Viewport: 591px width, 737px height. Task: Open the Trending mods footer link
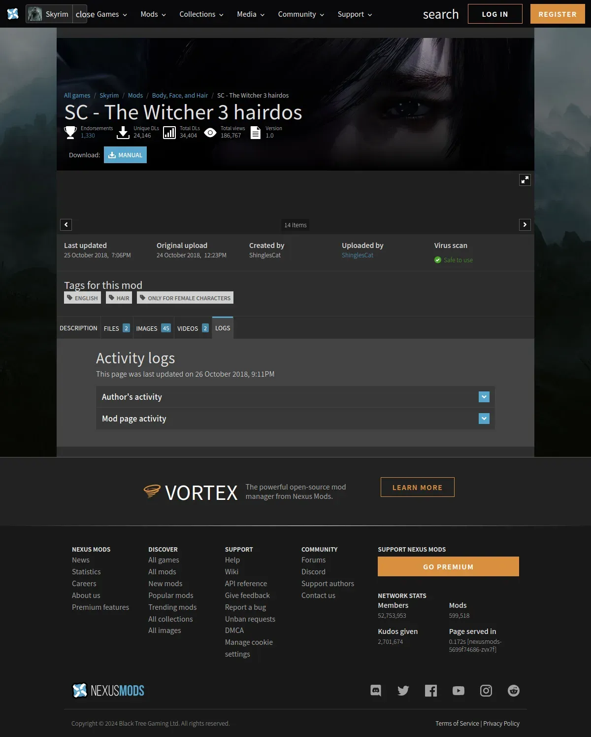(x=172, y=607)
